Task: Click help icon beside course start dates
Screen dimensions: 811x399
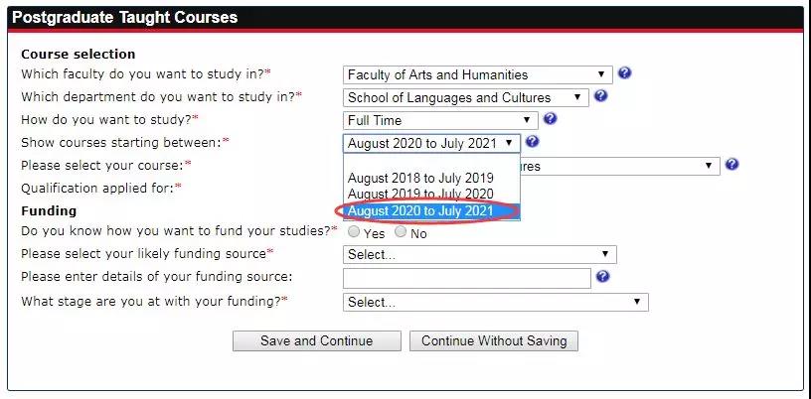Action: [532, 142]
